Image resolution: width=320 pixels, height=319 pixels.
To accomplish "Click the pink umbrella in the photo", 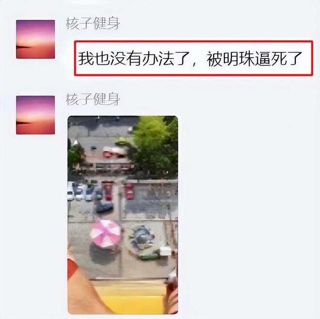I will click(x=106, y=233).
